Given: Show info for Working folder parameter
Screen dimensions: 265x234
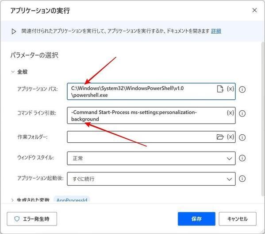Looking at the screenshot, I should [x=242, y=137].
